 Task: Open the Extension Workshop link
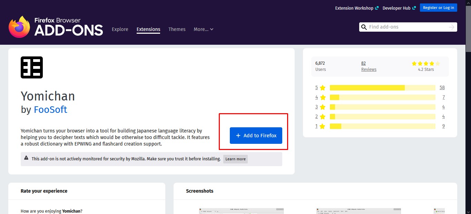(357, 8)
